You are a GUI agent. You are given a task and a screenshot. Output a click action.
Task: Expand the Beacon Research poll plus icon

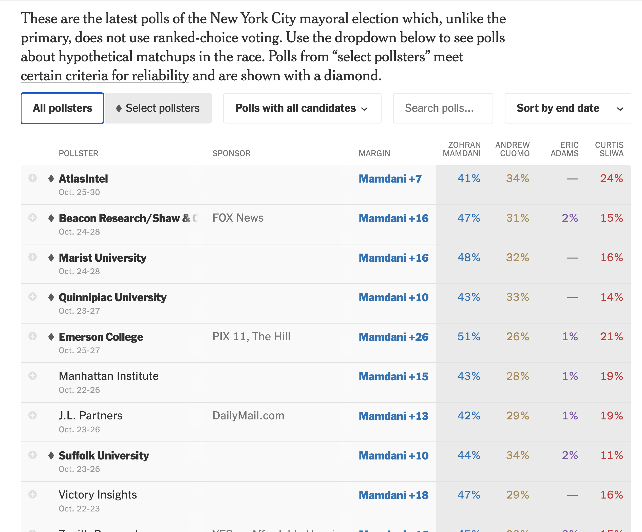32,218
